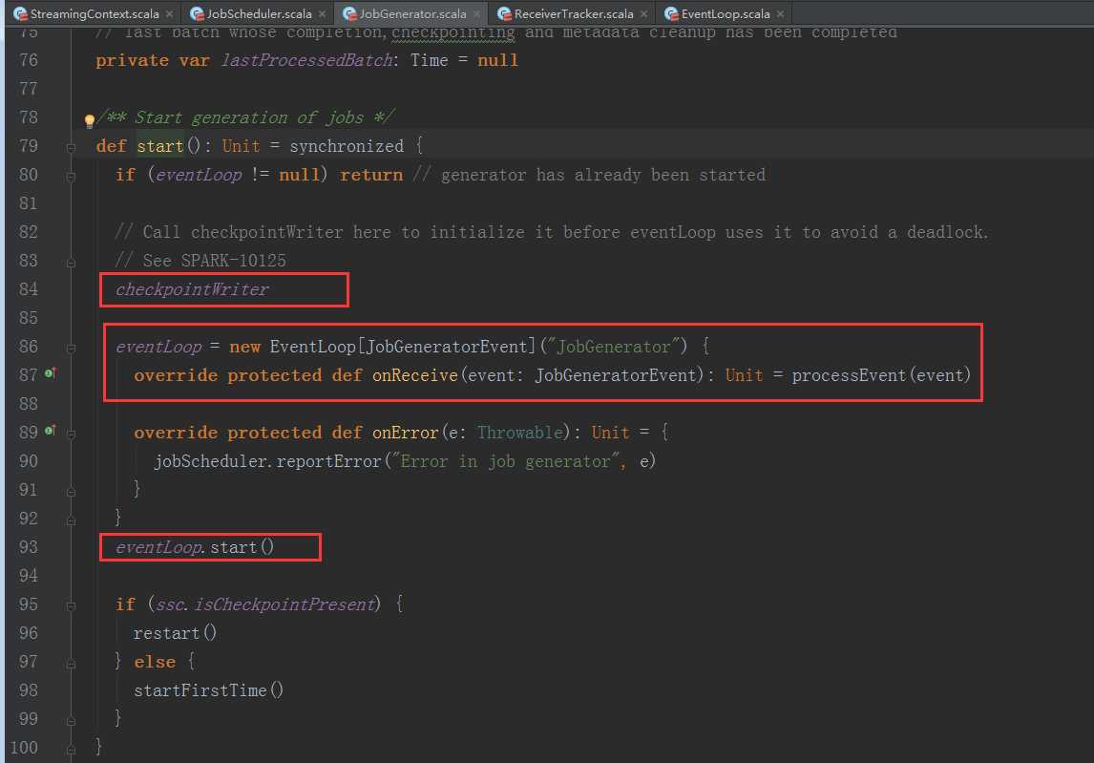Viewport: 1094px width, 763px height.
Task: Click line number 84 in the gutter
Action: tap(29, 289)
